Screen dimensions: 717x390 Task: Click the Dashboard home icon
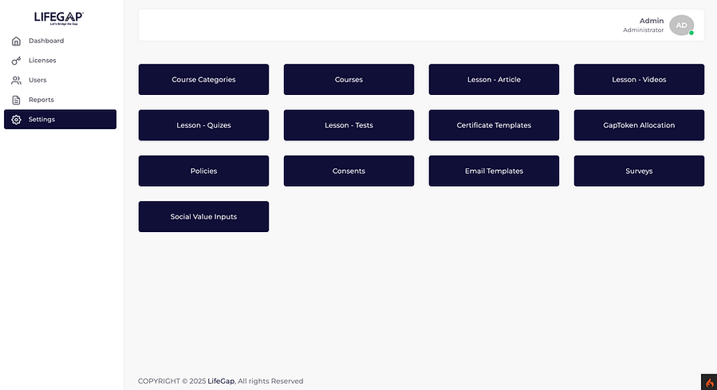pos(16,41)
